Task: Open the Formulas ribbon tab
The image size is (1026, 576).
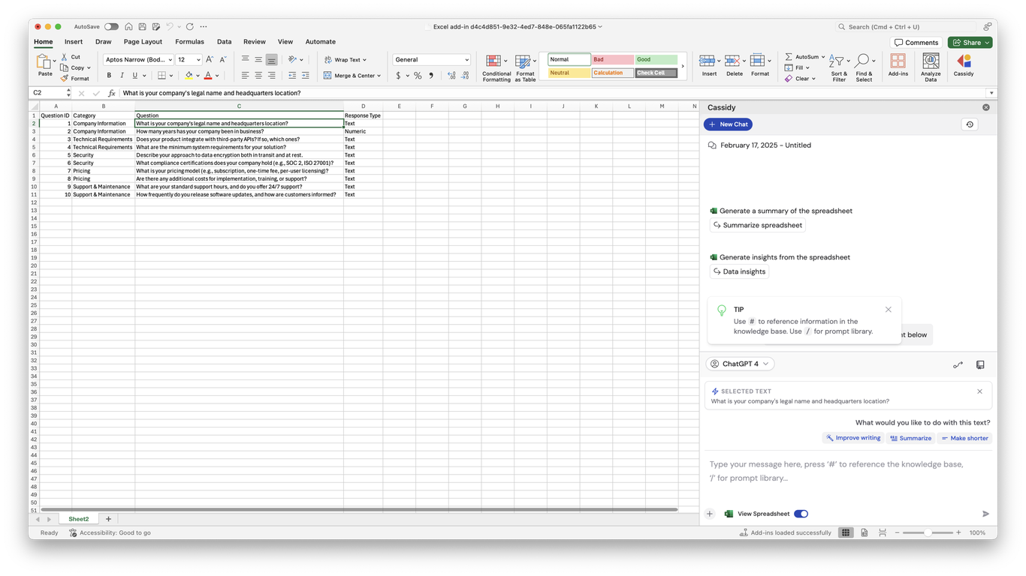Action: [189, 42]
